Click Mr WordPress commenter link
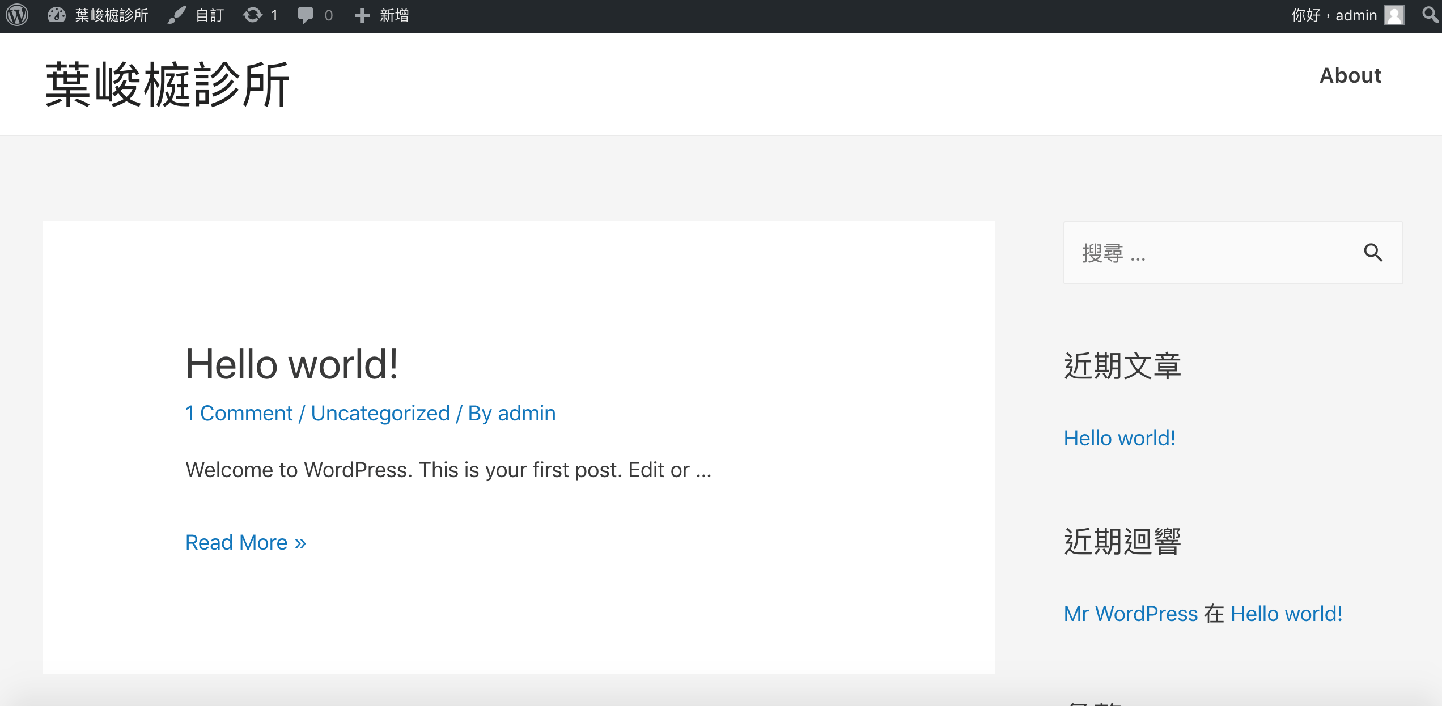1442x706 pixels. [1130, 614]
